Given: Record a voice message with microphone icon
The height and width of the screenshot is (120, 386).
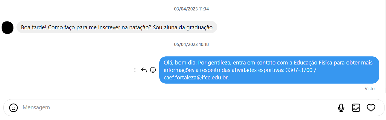Looking at the screenshot, I should tap(341, 108).
